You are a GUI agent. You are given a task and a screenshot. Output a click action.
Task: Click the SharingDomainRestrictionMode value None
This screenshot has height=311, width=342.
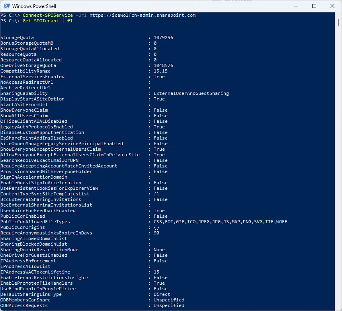(159, 250)
